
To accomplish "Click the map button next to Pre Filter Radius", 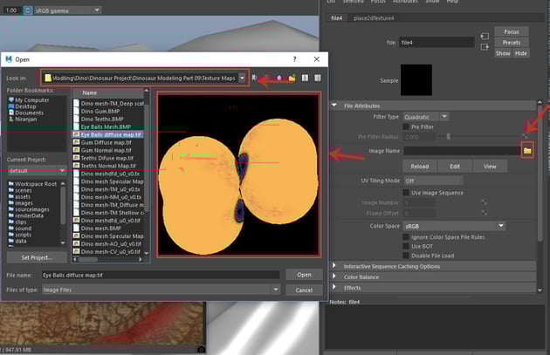I will click(x=526, y=136).
